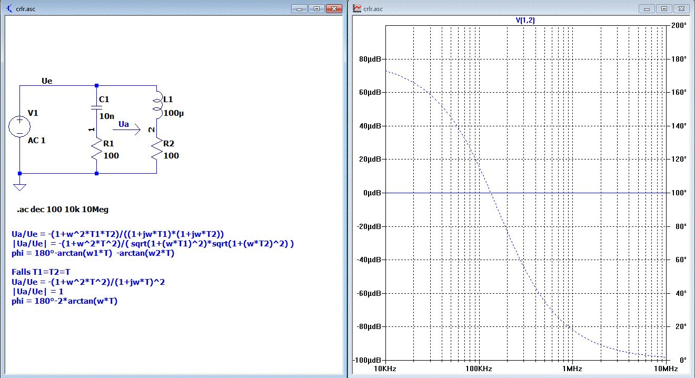Click the horizontal frequency axis
This screenshot has height=378, width=695.
click(525, 369)
